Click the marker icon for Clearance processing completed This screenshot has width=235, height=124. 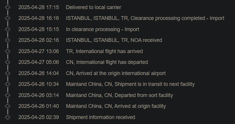[8, 18]
